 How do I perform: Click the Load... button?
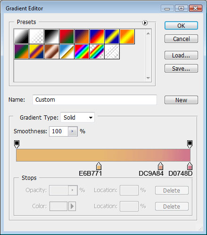(181, 55)
